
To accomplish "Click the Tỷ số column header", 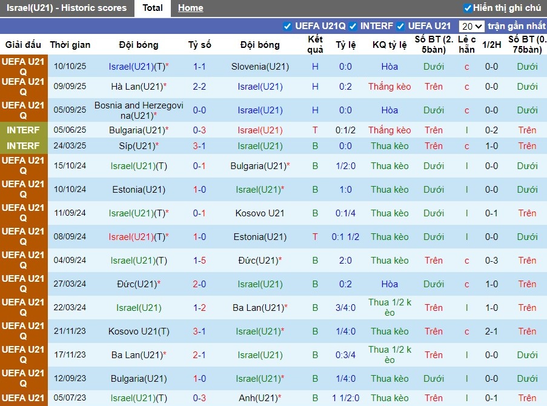I will [x=199, y=45].
